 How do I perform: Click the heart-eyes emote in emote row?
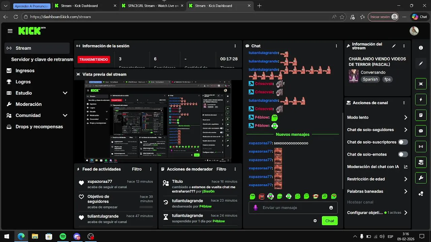271,196
